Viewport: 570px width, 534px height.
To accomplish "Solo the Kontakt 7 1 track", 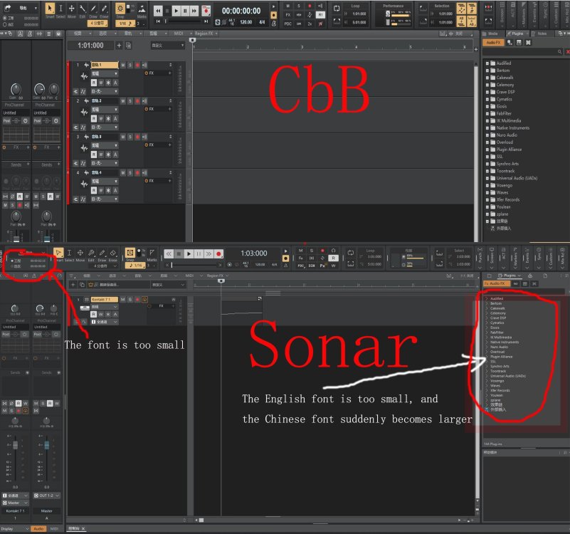I will click(x=131, y=300).
